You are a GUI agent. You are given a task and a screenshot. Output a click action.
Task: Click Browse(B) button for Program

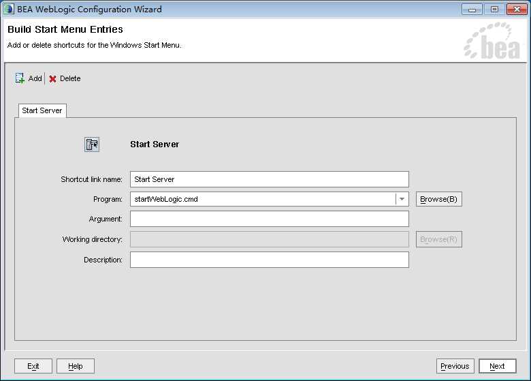(x=439, y=199)
